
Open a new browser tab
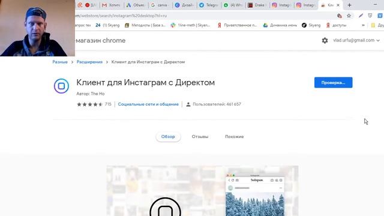[349, 5]
